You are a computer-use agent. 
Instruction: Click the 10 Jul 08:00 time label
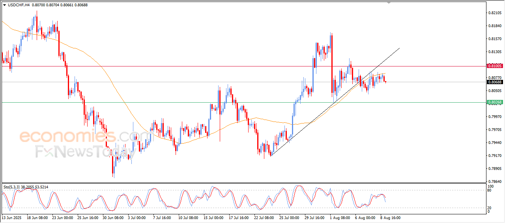(189, 217)
